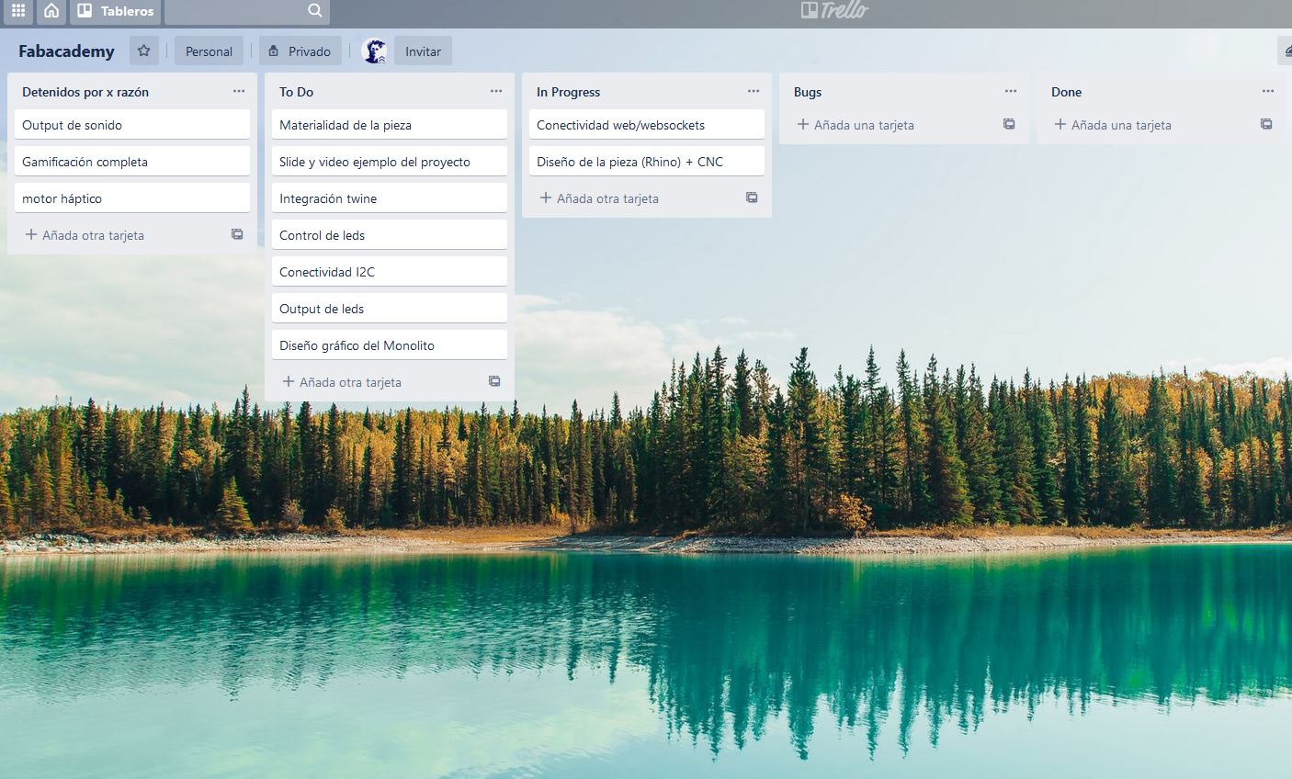Open the To Do list menu
This screenshot has width=1292, height=779.
(496, 92)
